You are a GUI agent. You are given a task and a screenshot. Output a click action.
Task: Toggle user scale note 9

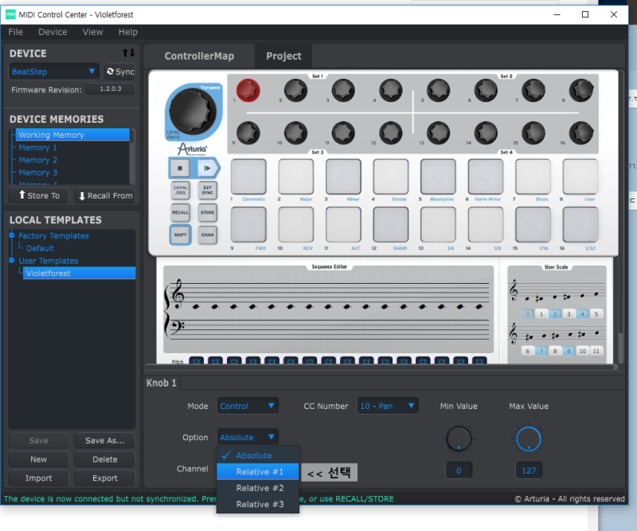569,351
